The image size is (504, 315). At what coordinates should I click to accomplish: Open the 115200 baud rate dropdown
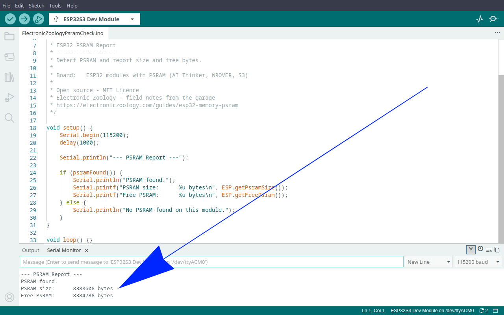pos(478,262)
